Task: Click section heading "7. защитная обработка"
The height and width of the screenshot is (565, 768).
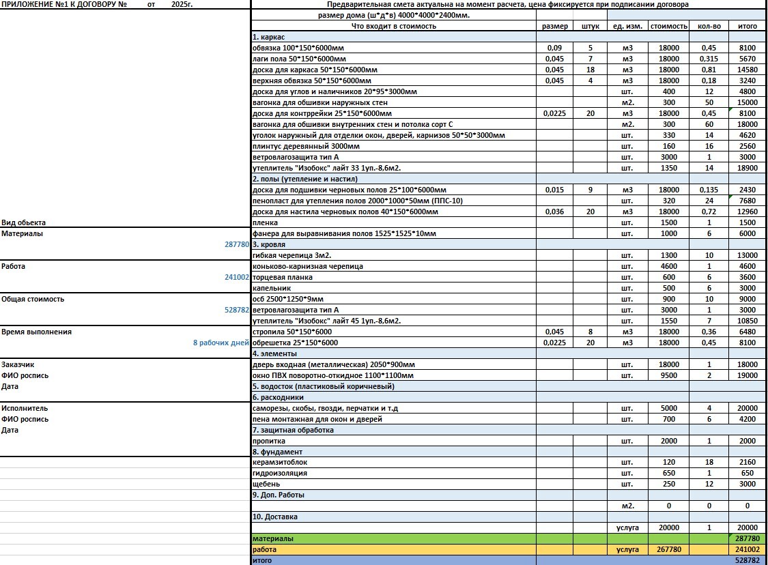Action: 394,430
